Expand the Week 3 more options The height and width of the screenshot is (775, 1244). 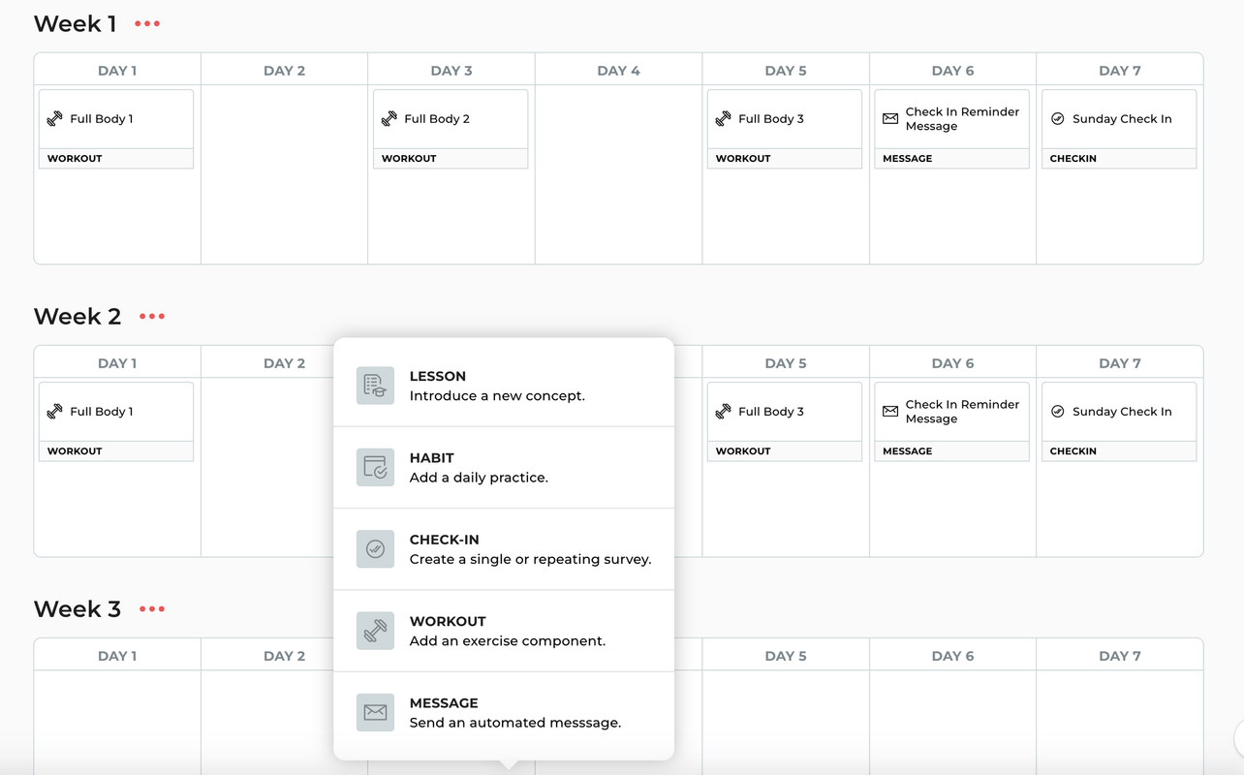pyautogui.click(x=152, y=609)
